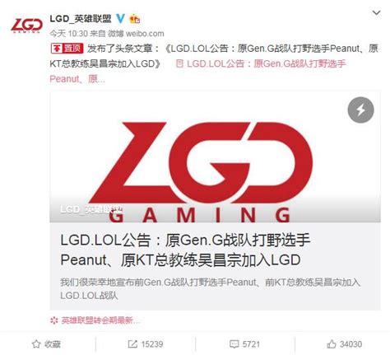Open the LGD Gaming profile avatar
Viewport: 390px width, 355px height.
click(x=26, y=26)
